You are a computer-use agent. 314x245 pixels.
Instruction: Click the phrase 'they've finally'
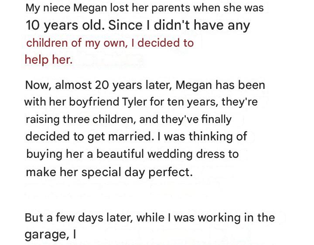tap(196, 119)
